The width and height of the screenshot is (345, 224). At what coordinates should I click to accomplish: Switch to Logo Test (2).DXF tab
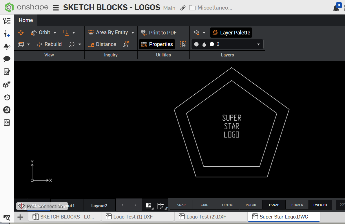tap(211, 217)
